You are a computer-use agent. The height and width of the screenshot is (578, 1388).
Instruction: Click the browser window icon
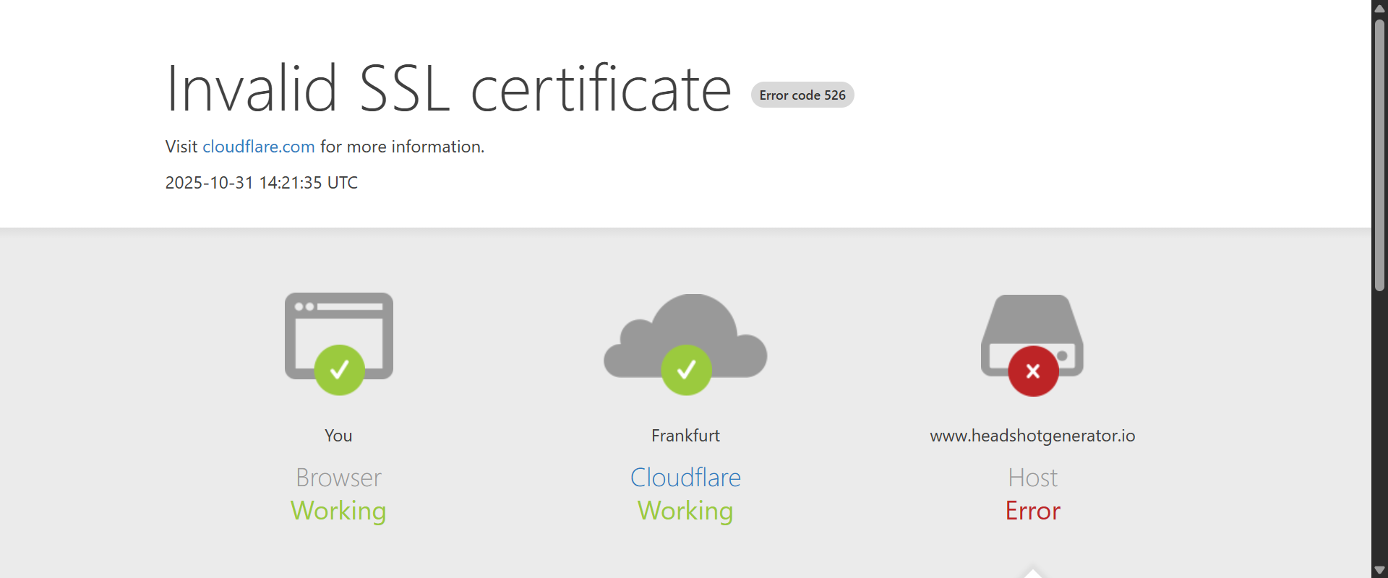tap(338, 324)
